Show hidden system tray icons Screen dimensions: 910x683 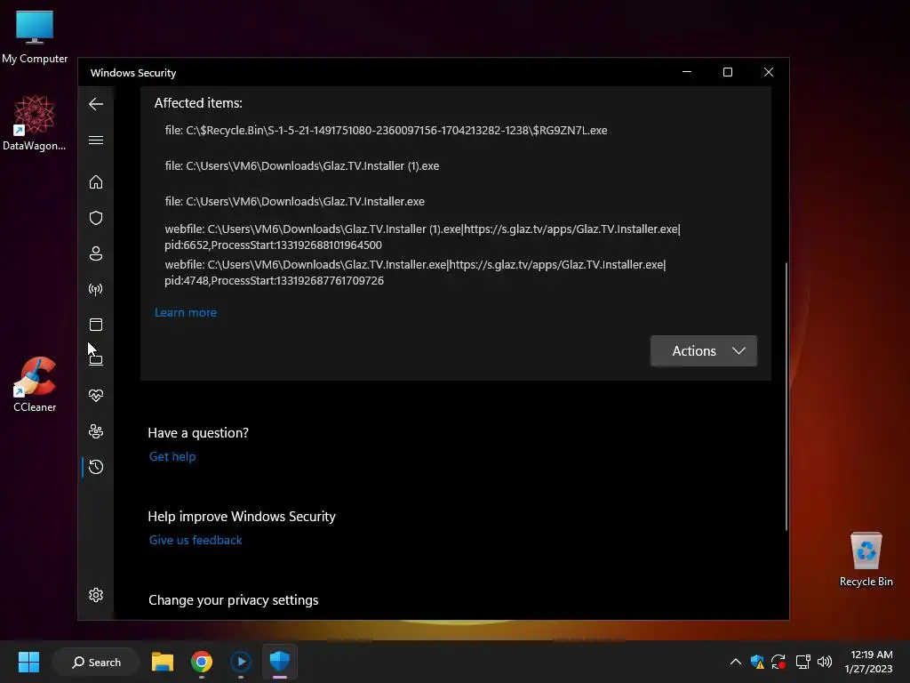735,662
